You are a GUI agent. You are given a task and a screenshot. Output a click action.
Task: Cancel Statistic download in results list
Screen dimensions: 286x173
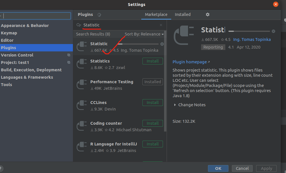click(x=162, y=44)
